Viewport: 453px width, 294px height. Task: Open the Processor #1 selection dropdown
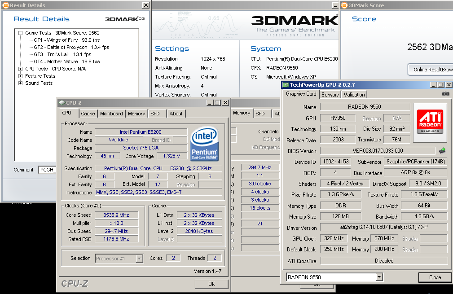(139, 258)
